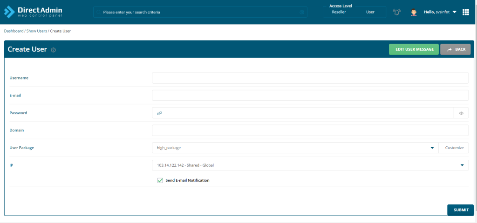Open the notifications bell icon

pos(397,12)
